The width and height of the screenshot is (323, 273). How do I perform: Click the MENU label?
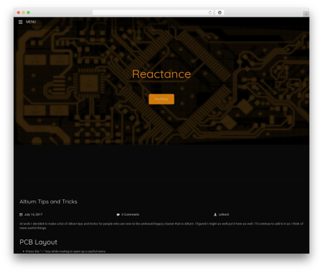tap(31, 22)
